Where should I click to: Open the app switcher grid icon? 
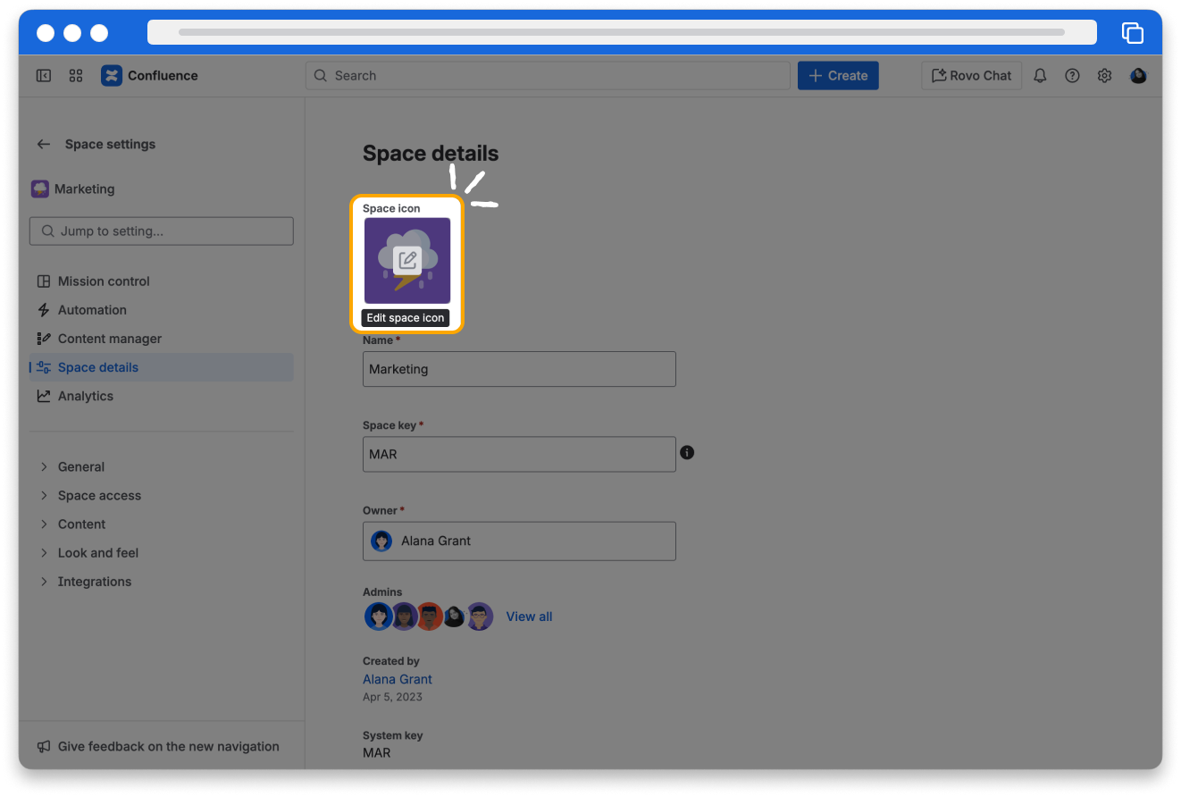(x=76, y=76)
